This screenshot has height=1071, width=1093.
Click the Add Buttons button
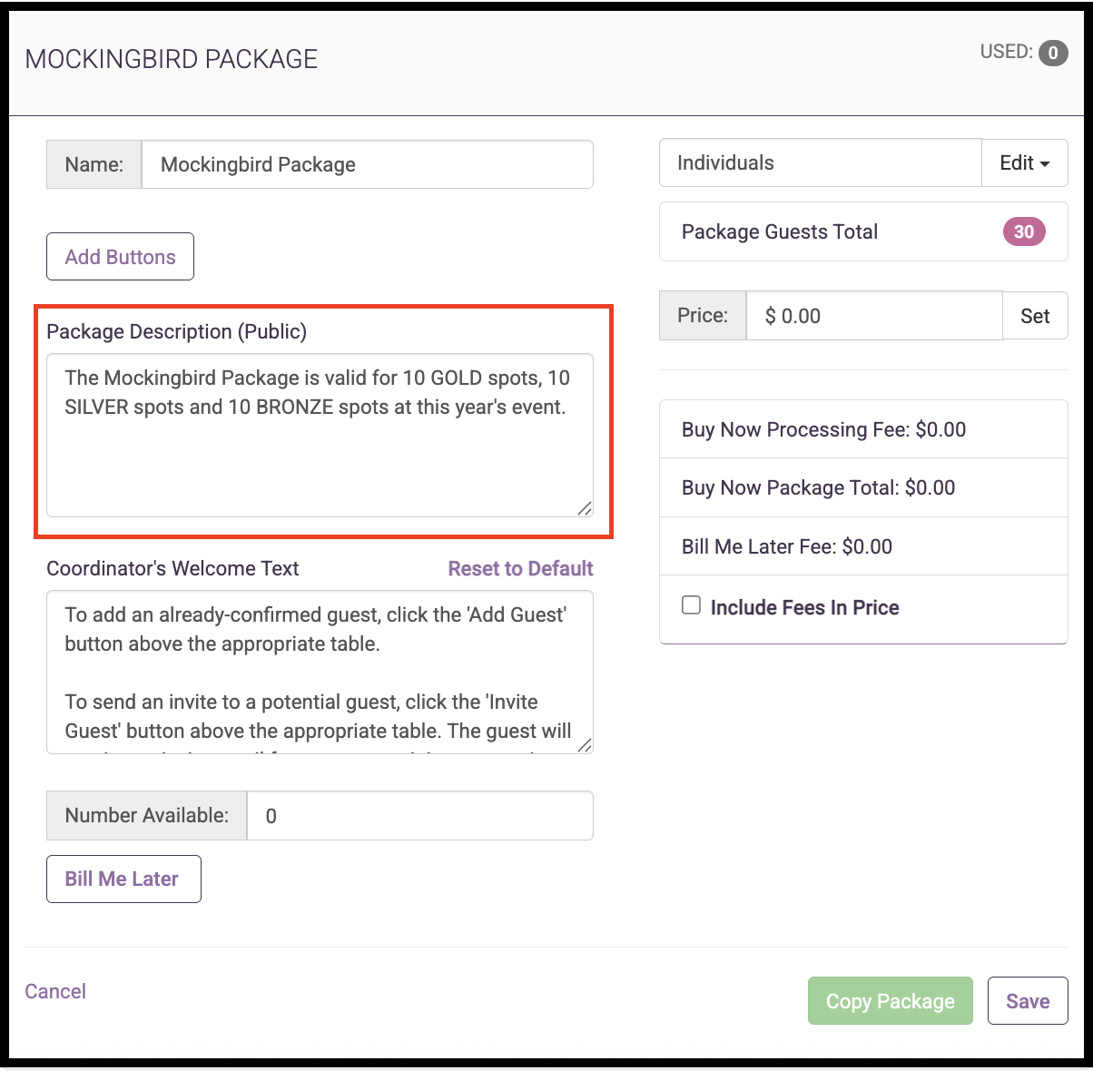(120, 257)
